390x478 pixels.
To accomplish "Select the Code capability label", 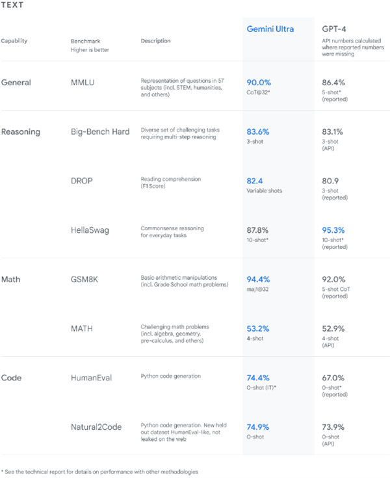I will click(11, 378).
